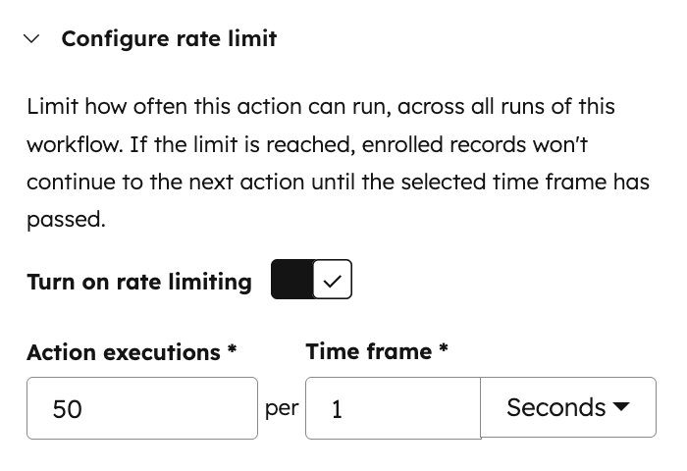Turn off the rate limiting switch

[311, 280]
